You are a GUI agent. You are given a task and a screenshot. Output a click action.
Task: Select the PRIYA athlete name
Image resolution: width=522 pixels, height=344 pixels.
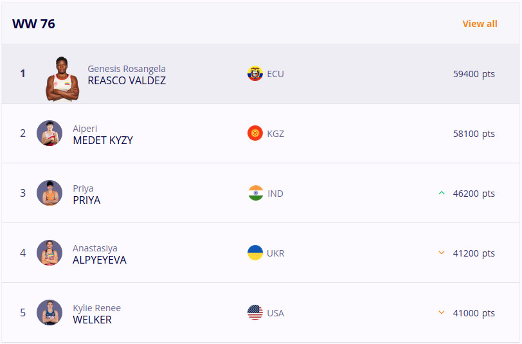point(87,200)
